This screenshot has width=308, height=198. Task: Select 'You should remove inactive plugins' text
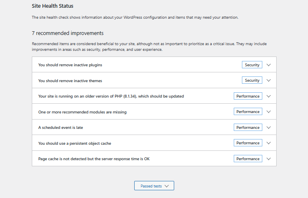point(70,65)
